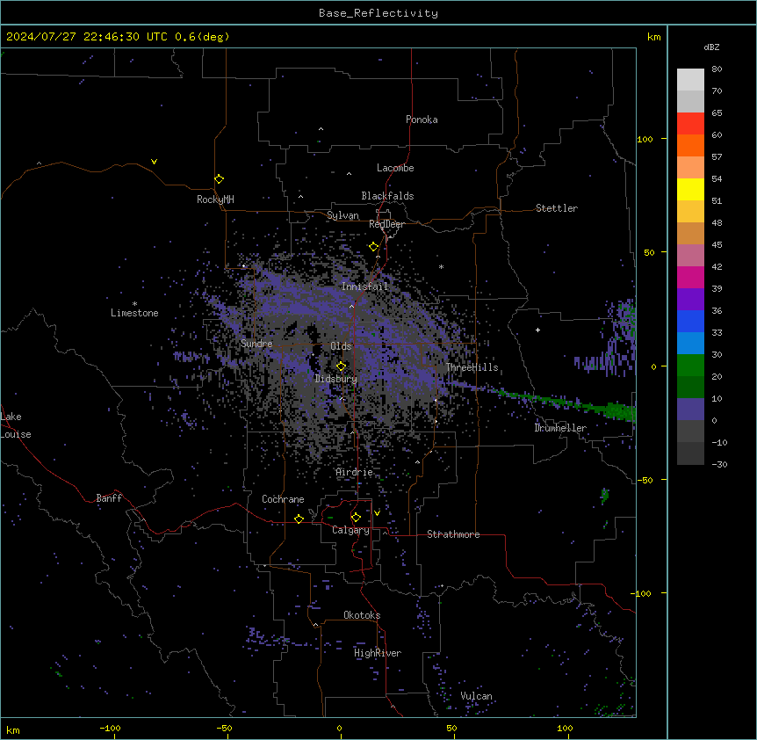Click the Ponoka label

[x=422, y=120]
